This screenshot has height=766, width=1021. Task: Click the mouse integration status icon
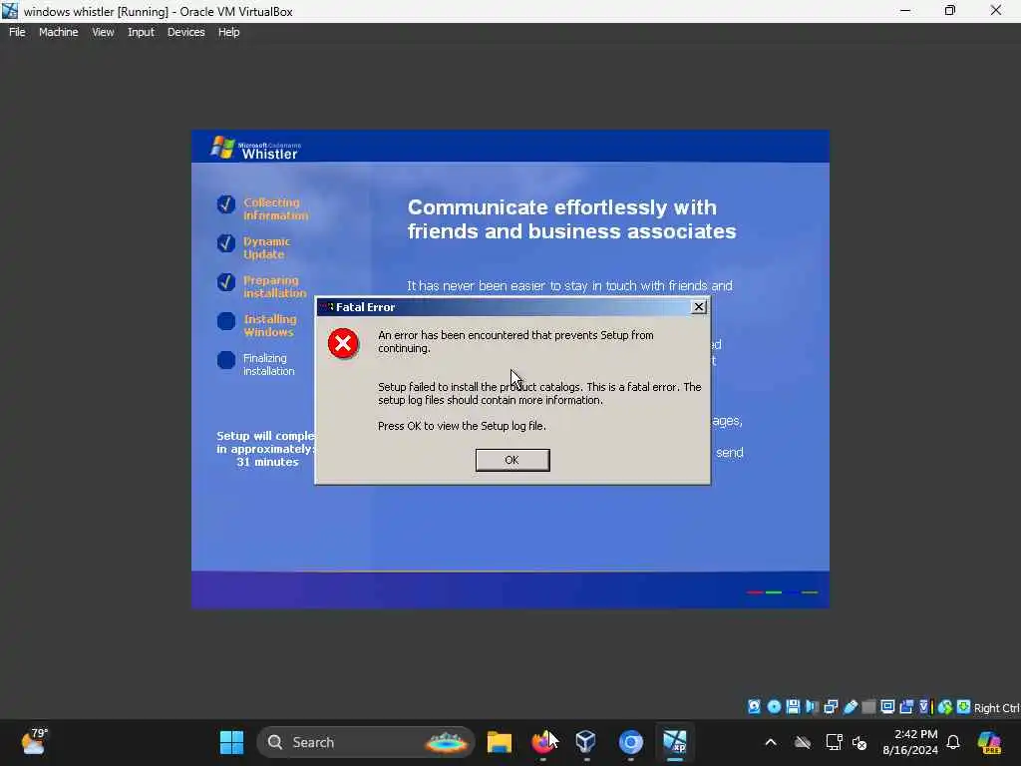tap(945, 707)
